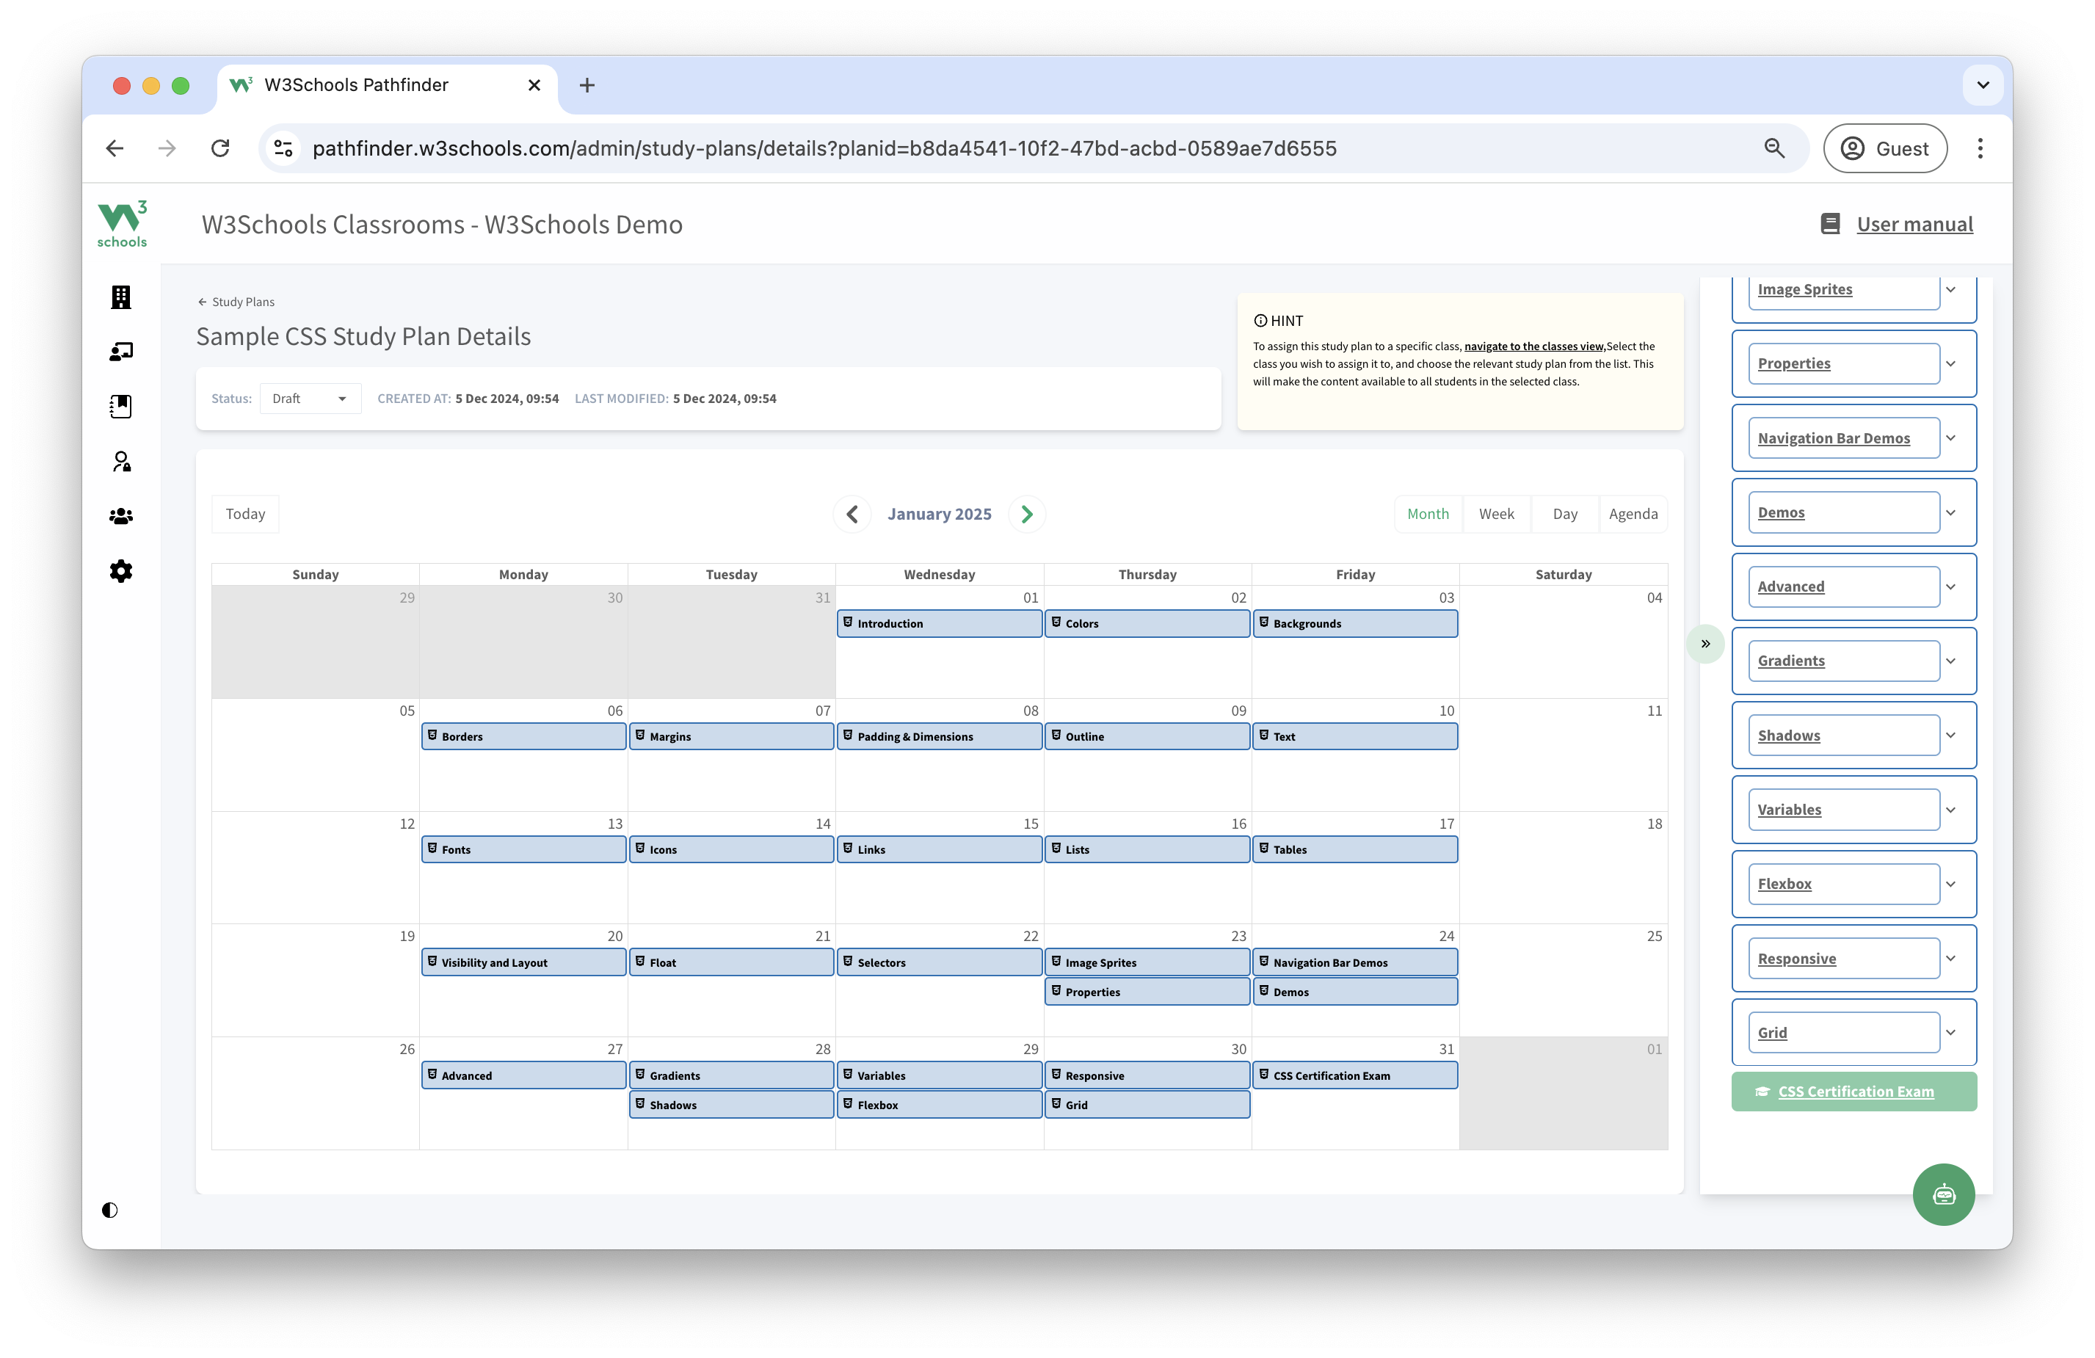Expand the Flexbox chapter dropdown

[1952, 884]
